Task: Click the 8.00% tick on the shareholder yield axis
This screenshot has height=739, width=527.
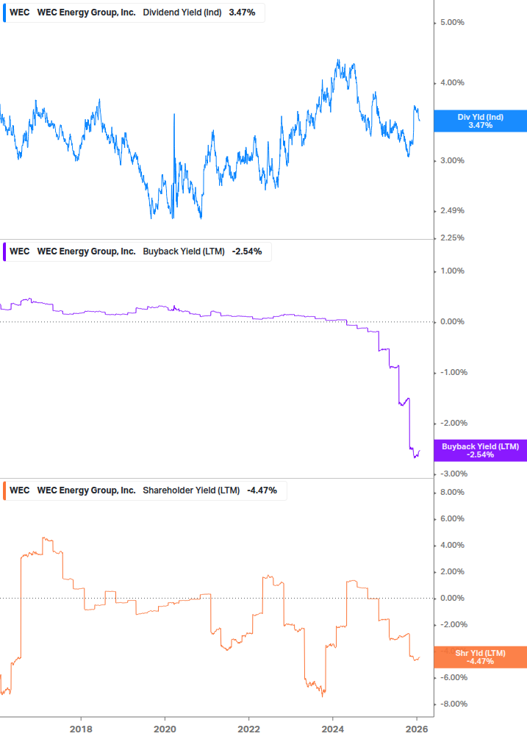Action: [452, 493]
